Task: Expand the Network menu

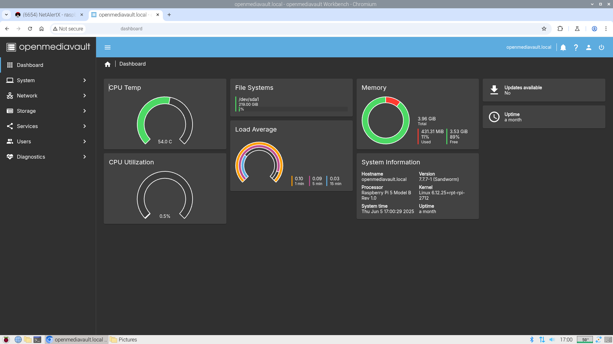Action: coord(48,96)
